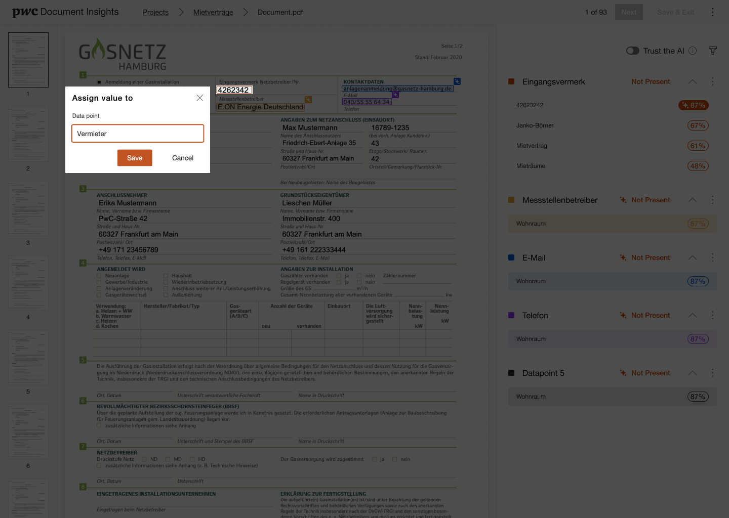The width and height of the screenshot is (729, 518).
Task: Click the info icon next to Trust the AI
Action: (x=693, y=51)
